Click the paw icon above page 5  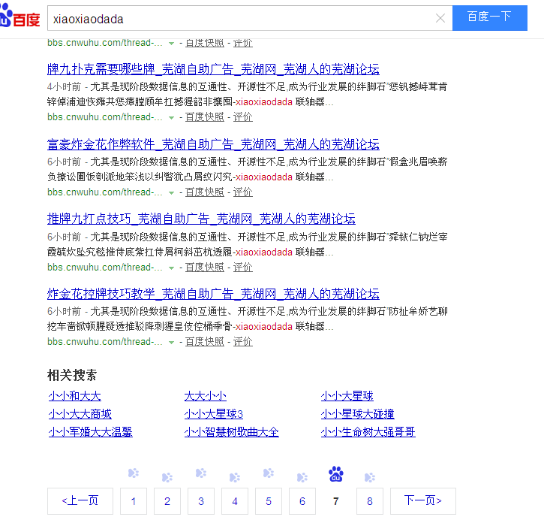click(x=269, y=473)
